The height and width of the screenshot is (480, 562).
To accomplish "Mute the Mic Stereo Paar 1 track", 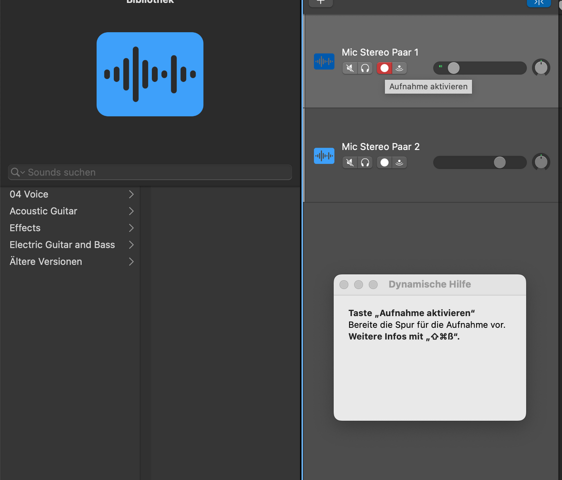I will tap(350, 68).
